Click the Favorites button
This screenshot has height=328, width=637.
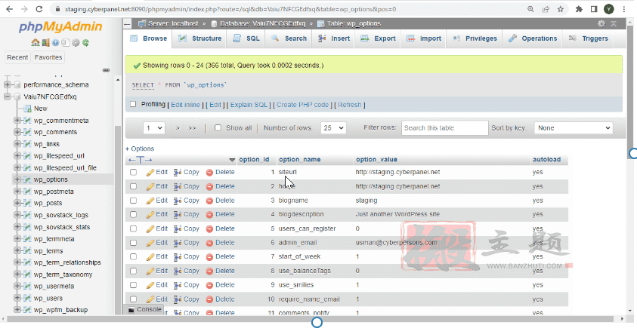48,57
